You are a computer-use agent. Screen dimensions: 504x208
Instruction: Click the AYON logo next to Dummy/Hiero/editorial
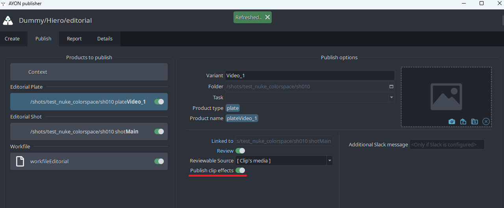coord(8,20)
